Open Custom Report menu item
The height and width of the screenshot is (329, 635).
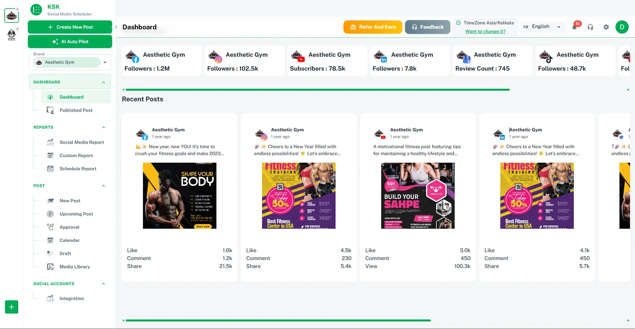(x=76, y=156)
